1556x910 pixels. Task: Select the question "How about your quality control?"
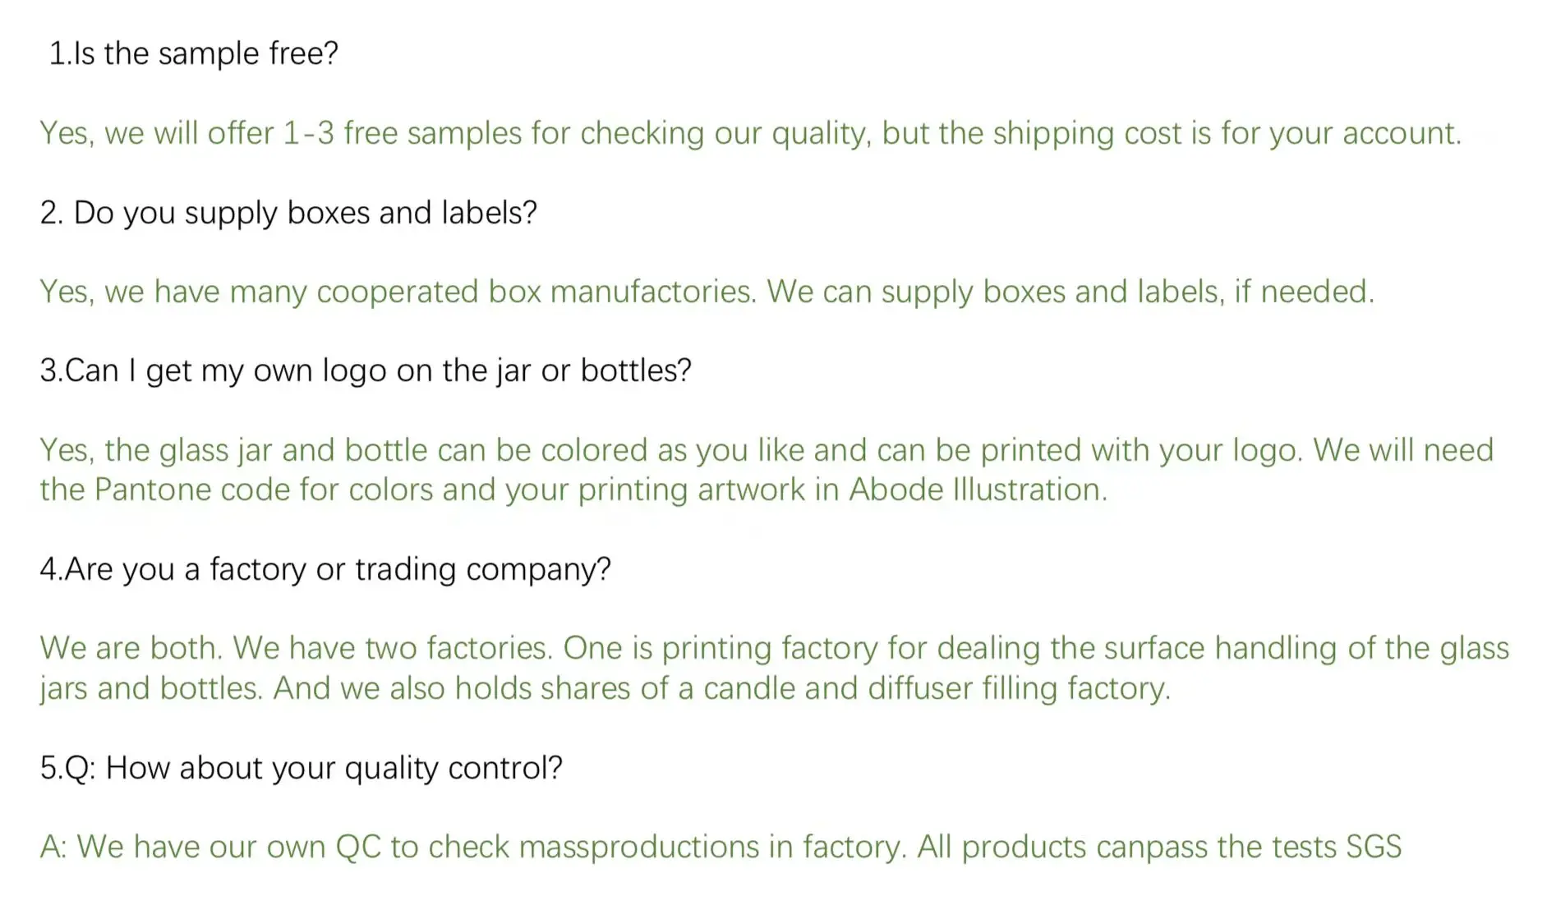301,768
